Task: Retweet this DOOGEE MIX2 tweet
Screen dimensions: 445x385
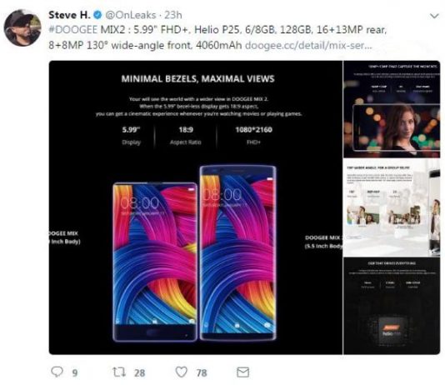Action: [x=119, y=372]
